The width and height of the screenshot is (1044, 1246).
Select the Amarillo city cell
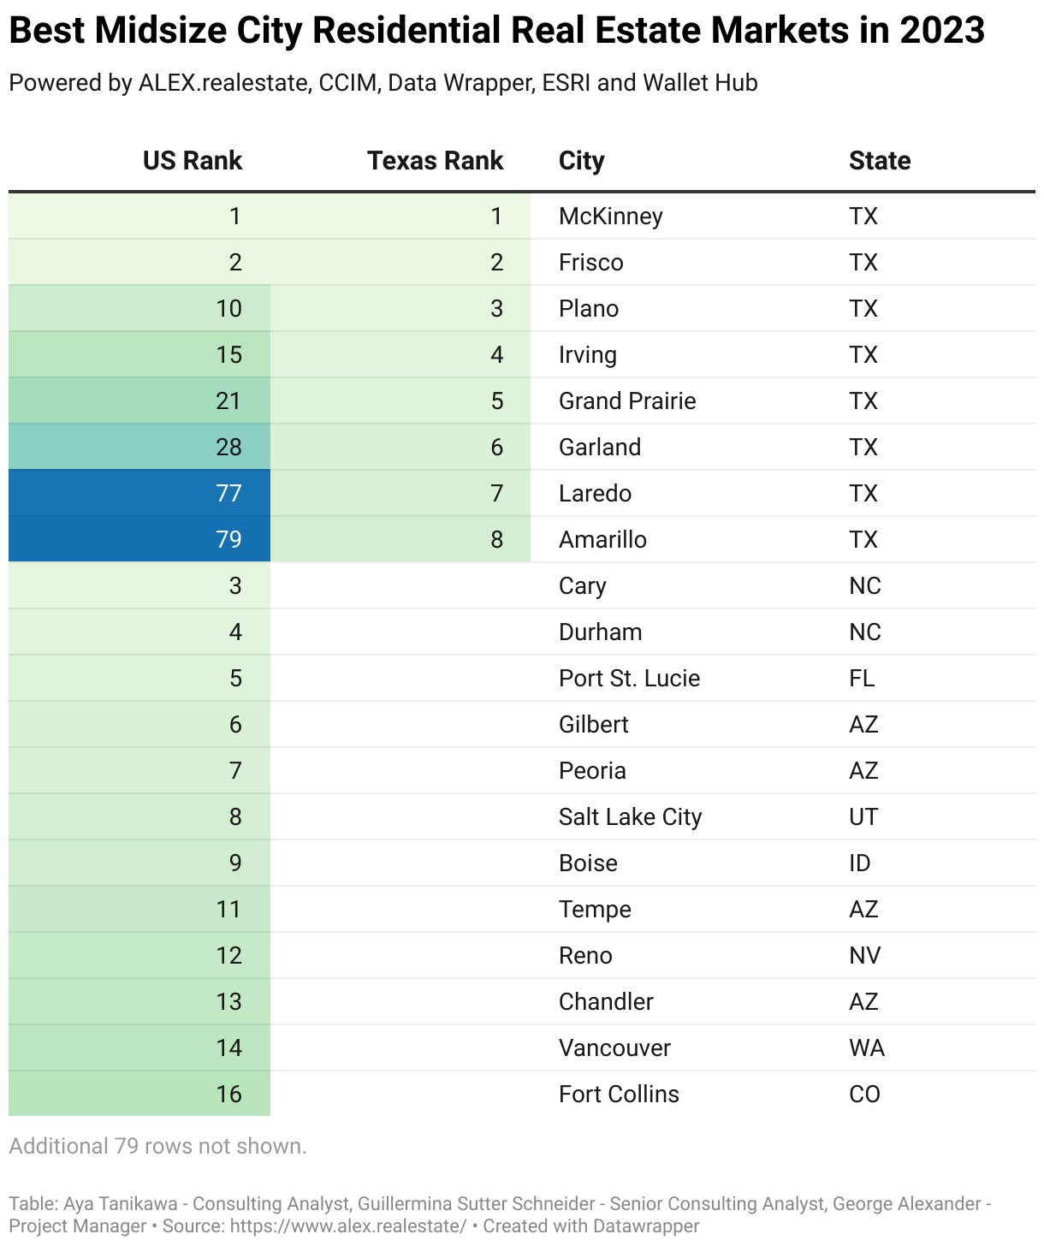pyautogui.click(x=602, y=539)
